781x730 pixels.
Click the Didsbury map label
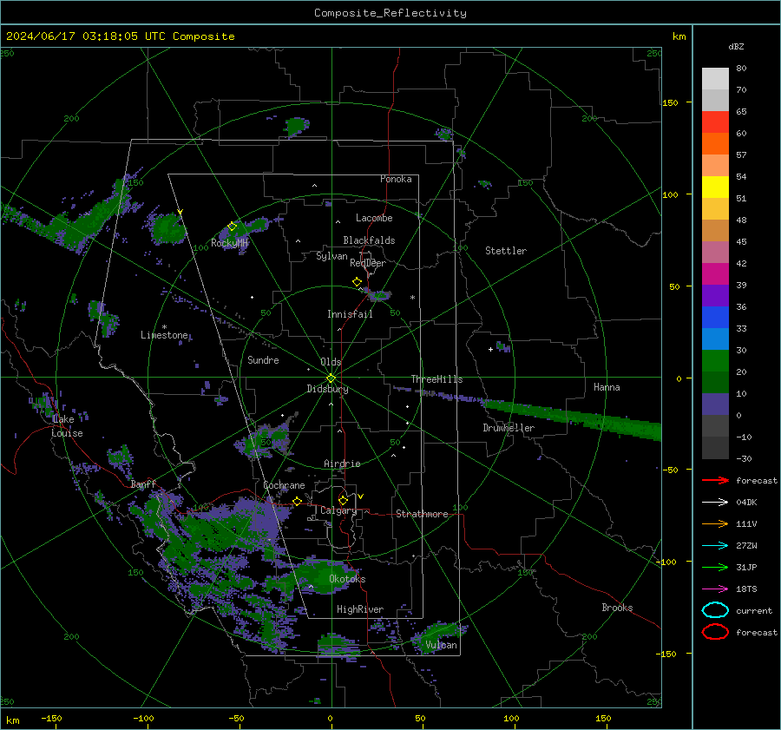327,389
